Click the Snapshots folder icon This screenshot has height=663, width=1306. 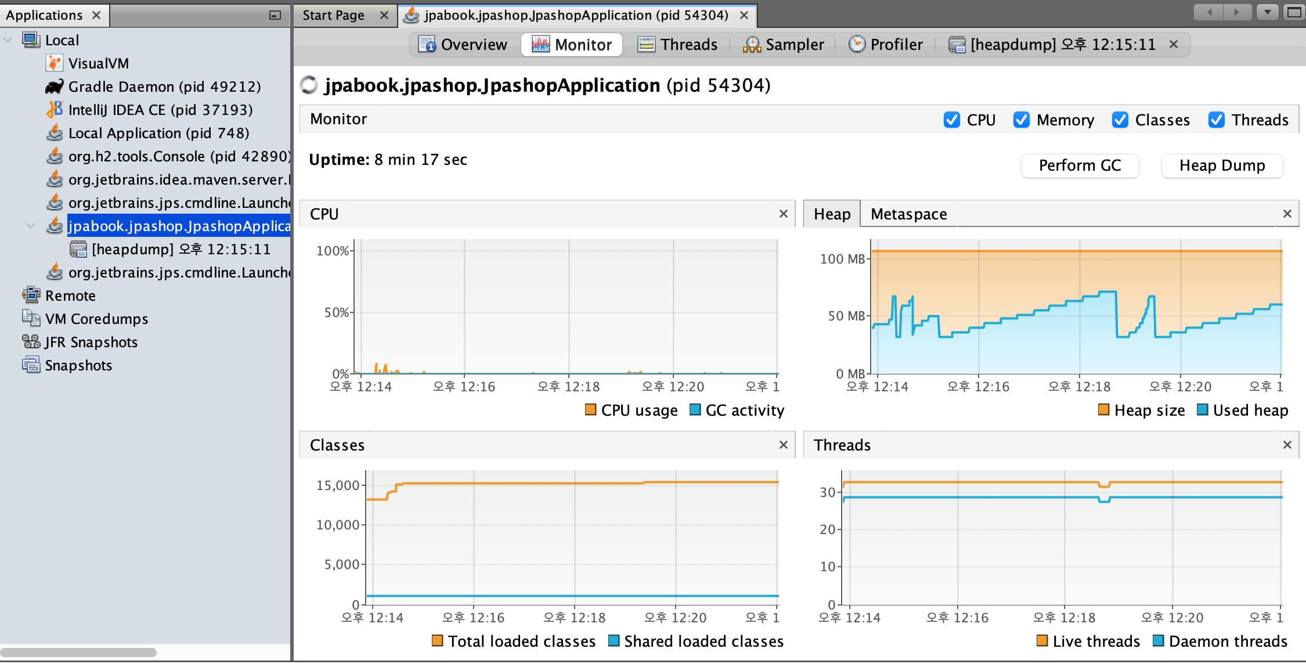coord(31,365)
